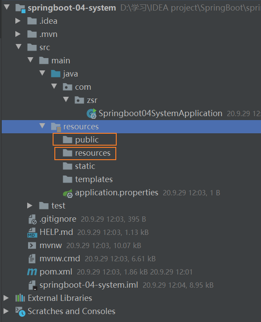Click the project module icon for springboot-04-system
This screenshot has width=261, height=322.
point(21,8)
